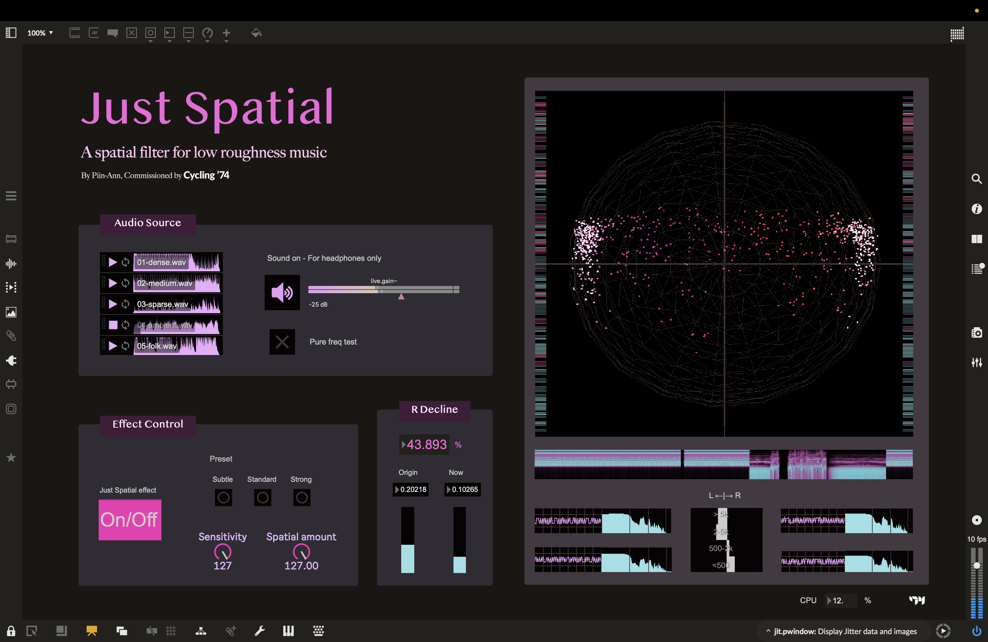The width and height of the screenshot is (988, 642).
Task: Select the Subtle preset
Action: pos(223,498)
